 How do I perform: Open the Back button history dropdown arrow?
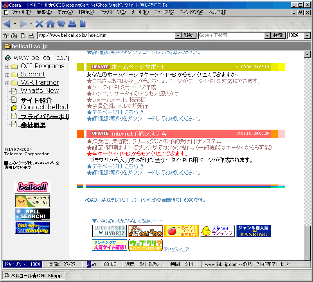(x=15, y=24)
